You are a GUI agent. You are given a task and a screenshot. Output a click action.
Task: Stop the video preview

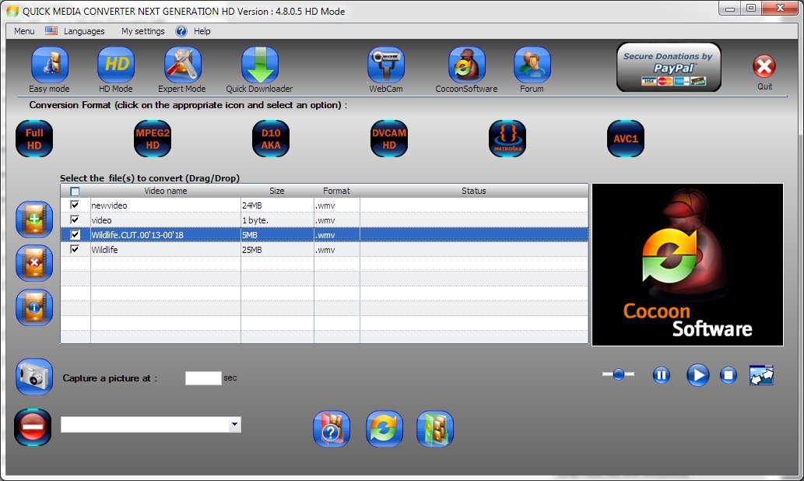pyautogui.click(x=728, y=375)
